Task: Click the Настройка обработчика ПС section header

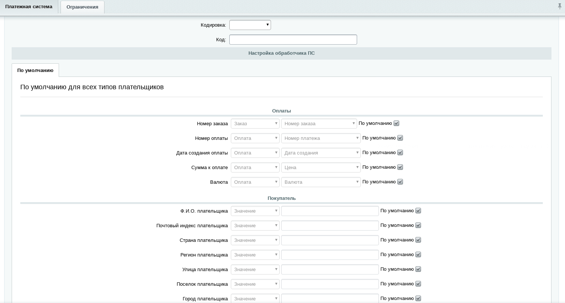Action: tap(282, 53)
